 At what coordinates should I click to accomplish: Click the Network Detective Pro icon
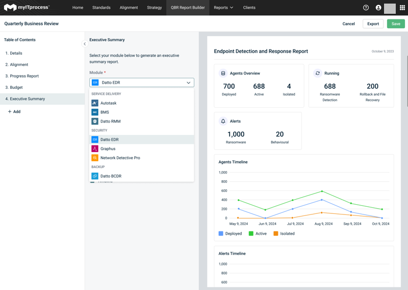click(95, 158)
